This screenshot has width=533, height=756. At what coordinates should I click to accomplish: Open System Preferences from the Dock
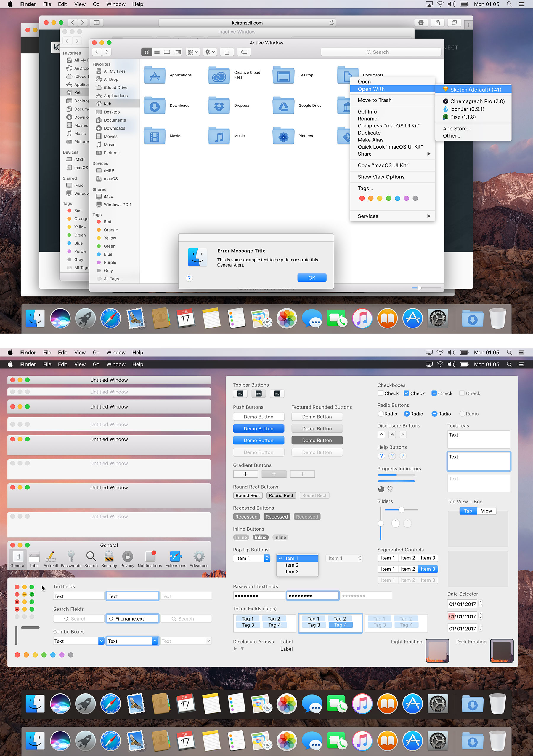point(438,318)
